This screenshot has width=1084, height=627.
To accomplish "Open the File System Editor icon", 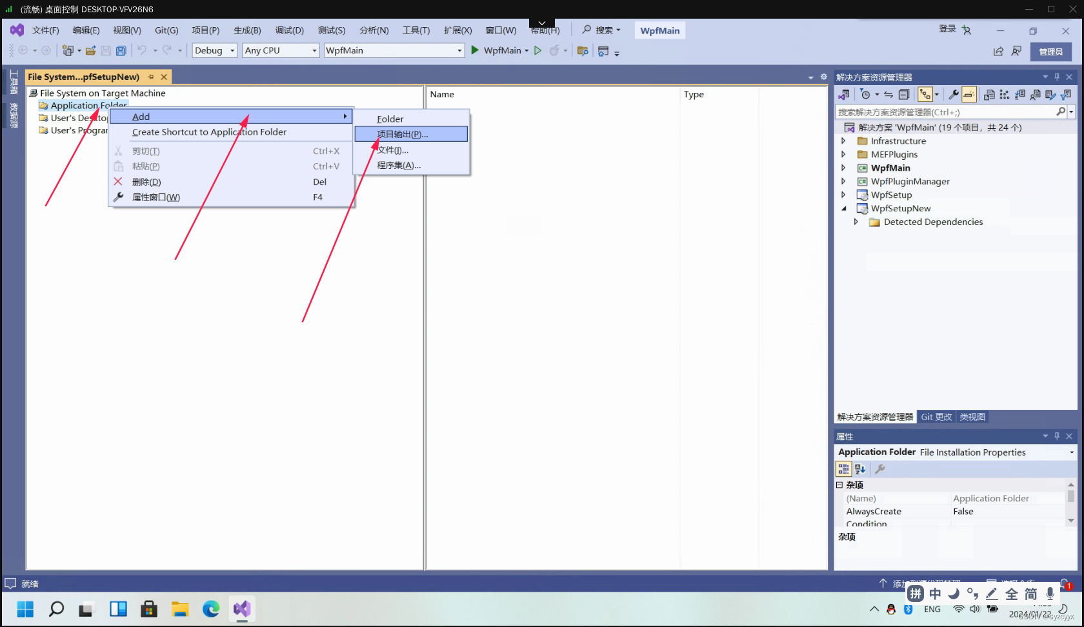I will (989, 95).
